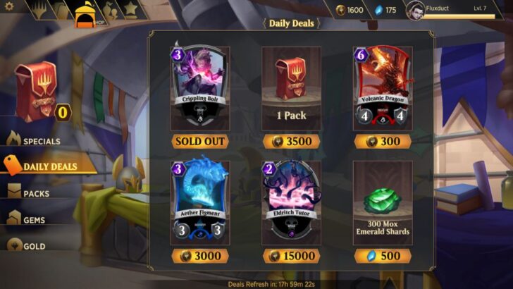
Task: Click the red booster pack with zero count
Action: (37, 92)
